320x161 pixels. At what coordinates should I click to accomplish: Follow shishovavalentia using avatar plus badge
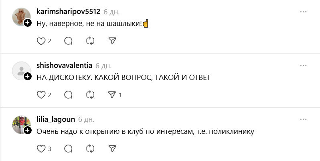tap(28, 77)
